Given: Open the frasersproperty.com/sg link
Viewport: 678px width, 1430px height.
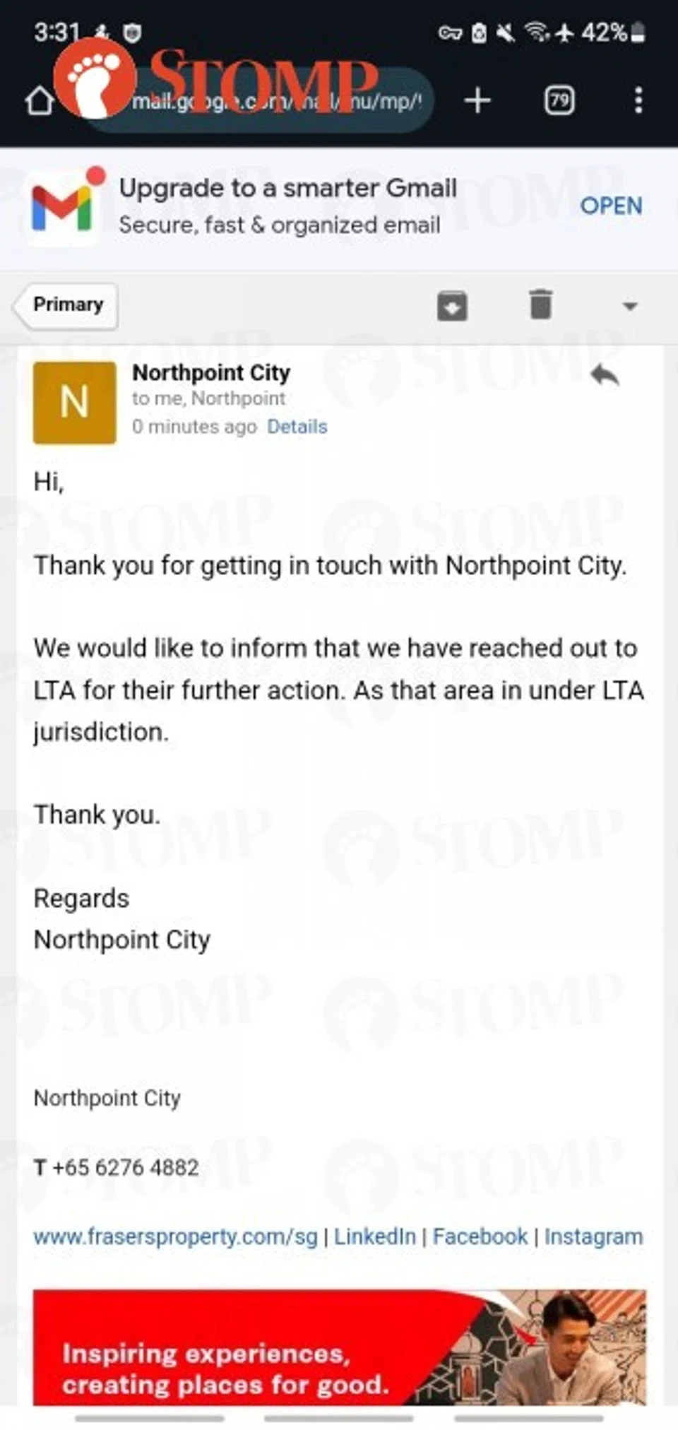Looking at the screenshot, I should coord(175,1236).
